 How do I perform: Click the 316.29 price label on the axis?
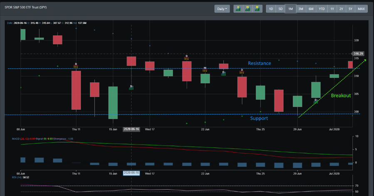click(x=358, y=54)
